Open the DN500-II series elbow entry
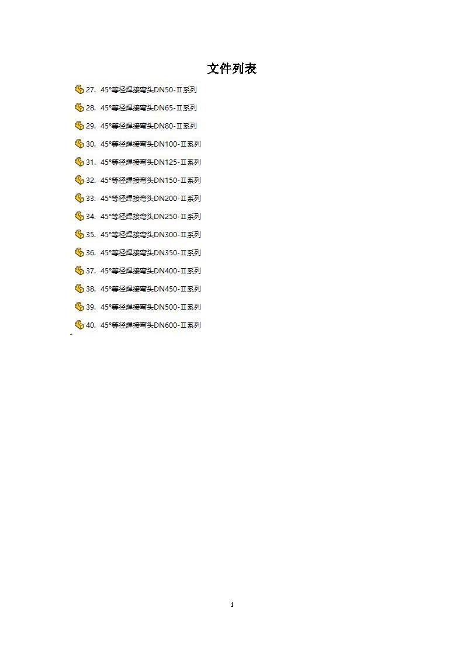This screenshot has width=464, height=656. click(151, 307)
